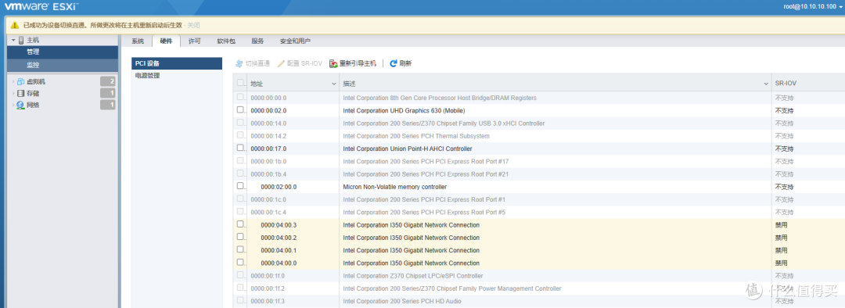Select the 200 Series PCH HD Audio row
This screenshot has height=308, width=845.
tap(539, 301)
